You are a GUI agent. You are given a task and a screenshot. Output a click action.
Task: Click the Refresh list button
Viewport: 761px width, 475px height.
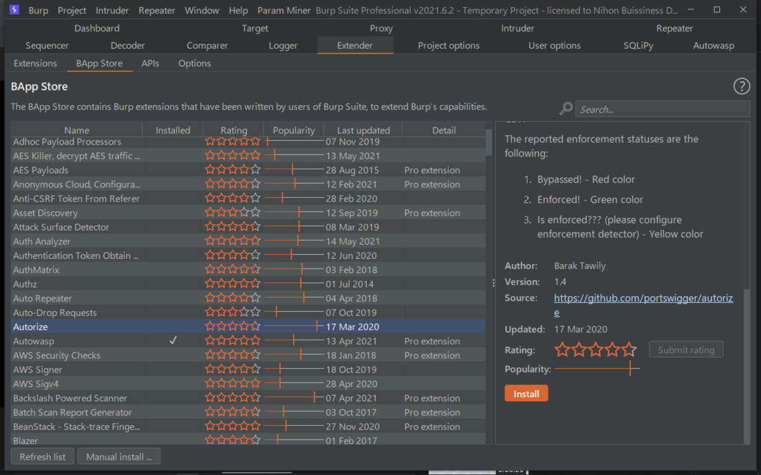click(x=42, y=457)
